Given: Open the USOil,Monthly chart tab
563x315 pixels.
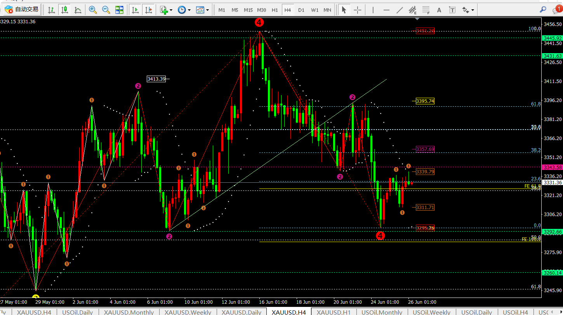Looking at the screenshot, I should click(382, 312).
